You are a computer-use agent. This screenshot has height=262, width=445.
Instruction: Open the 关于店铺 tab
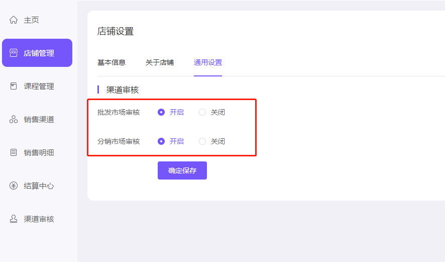click(160, 63)
